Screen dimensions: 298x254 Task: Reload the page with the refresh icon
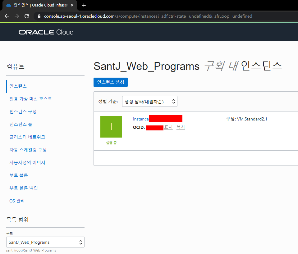coord(27,16)
